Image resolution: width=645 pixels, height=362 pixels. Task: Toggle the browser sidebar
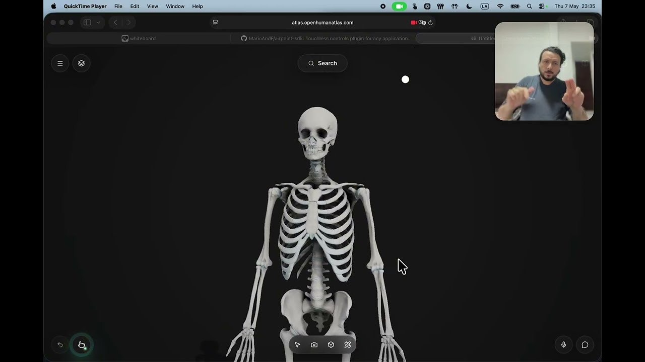pos(87,23)
